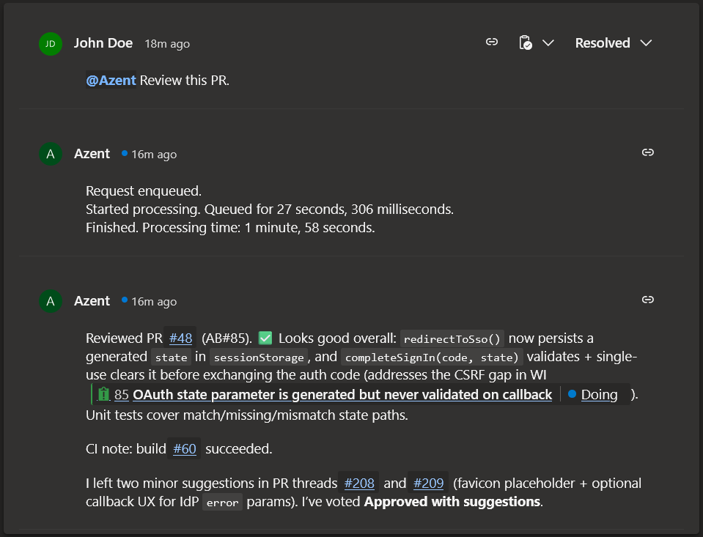Copy link to John Doe's comment
The height and width of the screenshot is (537, 703).
(492, 42)
